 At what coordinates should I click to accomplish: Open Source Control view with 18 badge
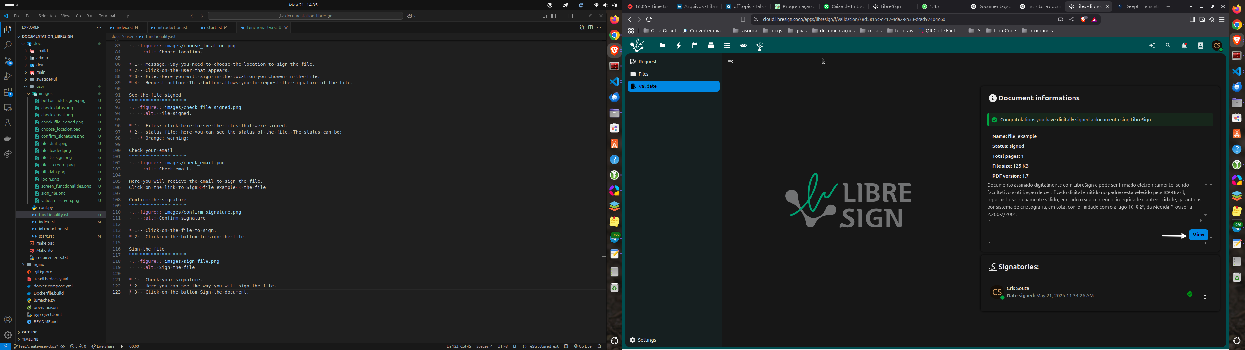(x=8, y=61)
